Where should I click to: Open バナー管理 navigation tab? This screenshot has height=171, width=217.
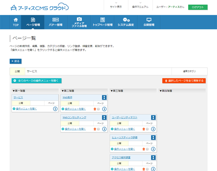click(56, 22)
